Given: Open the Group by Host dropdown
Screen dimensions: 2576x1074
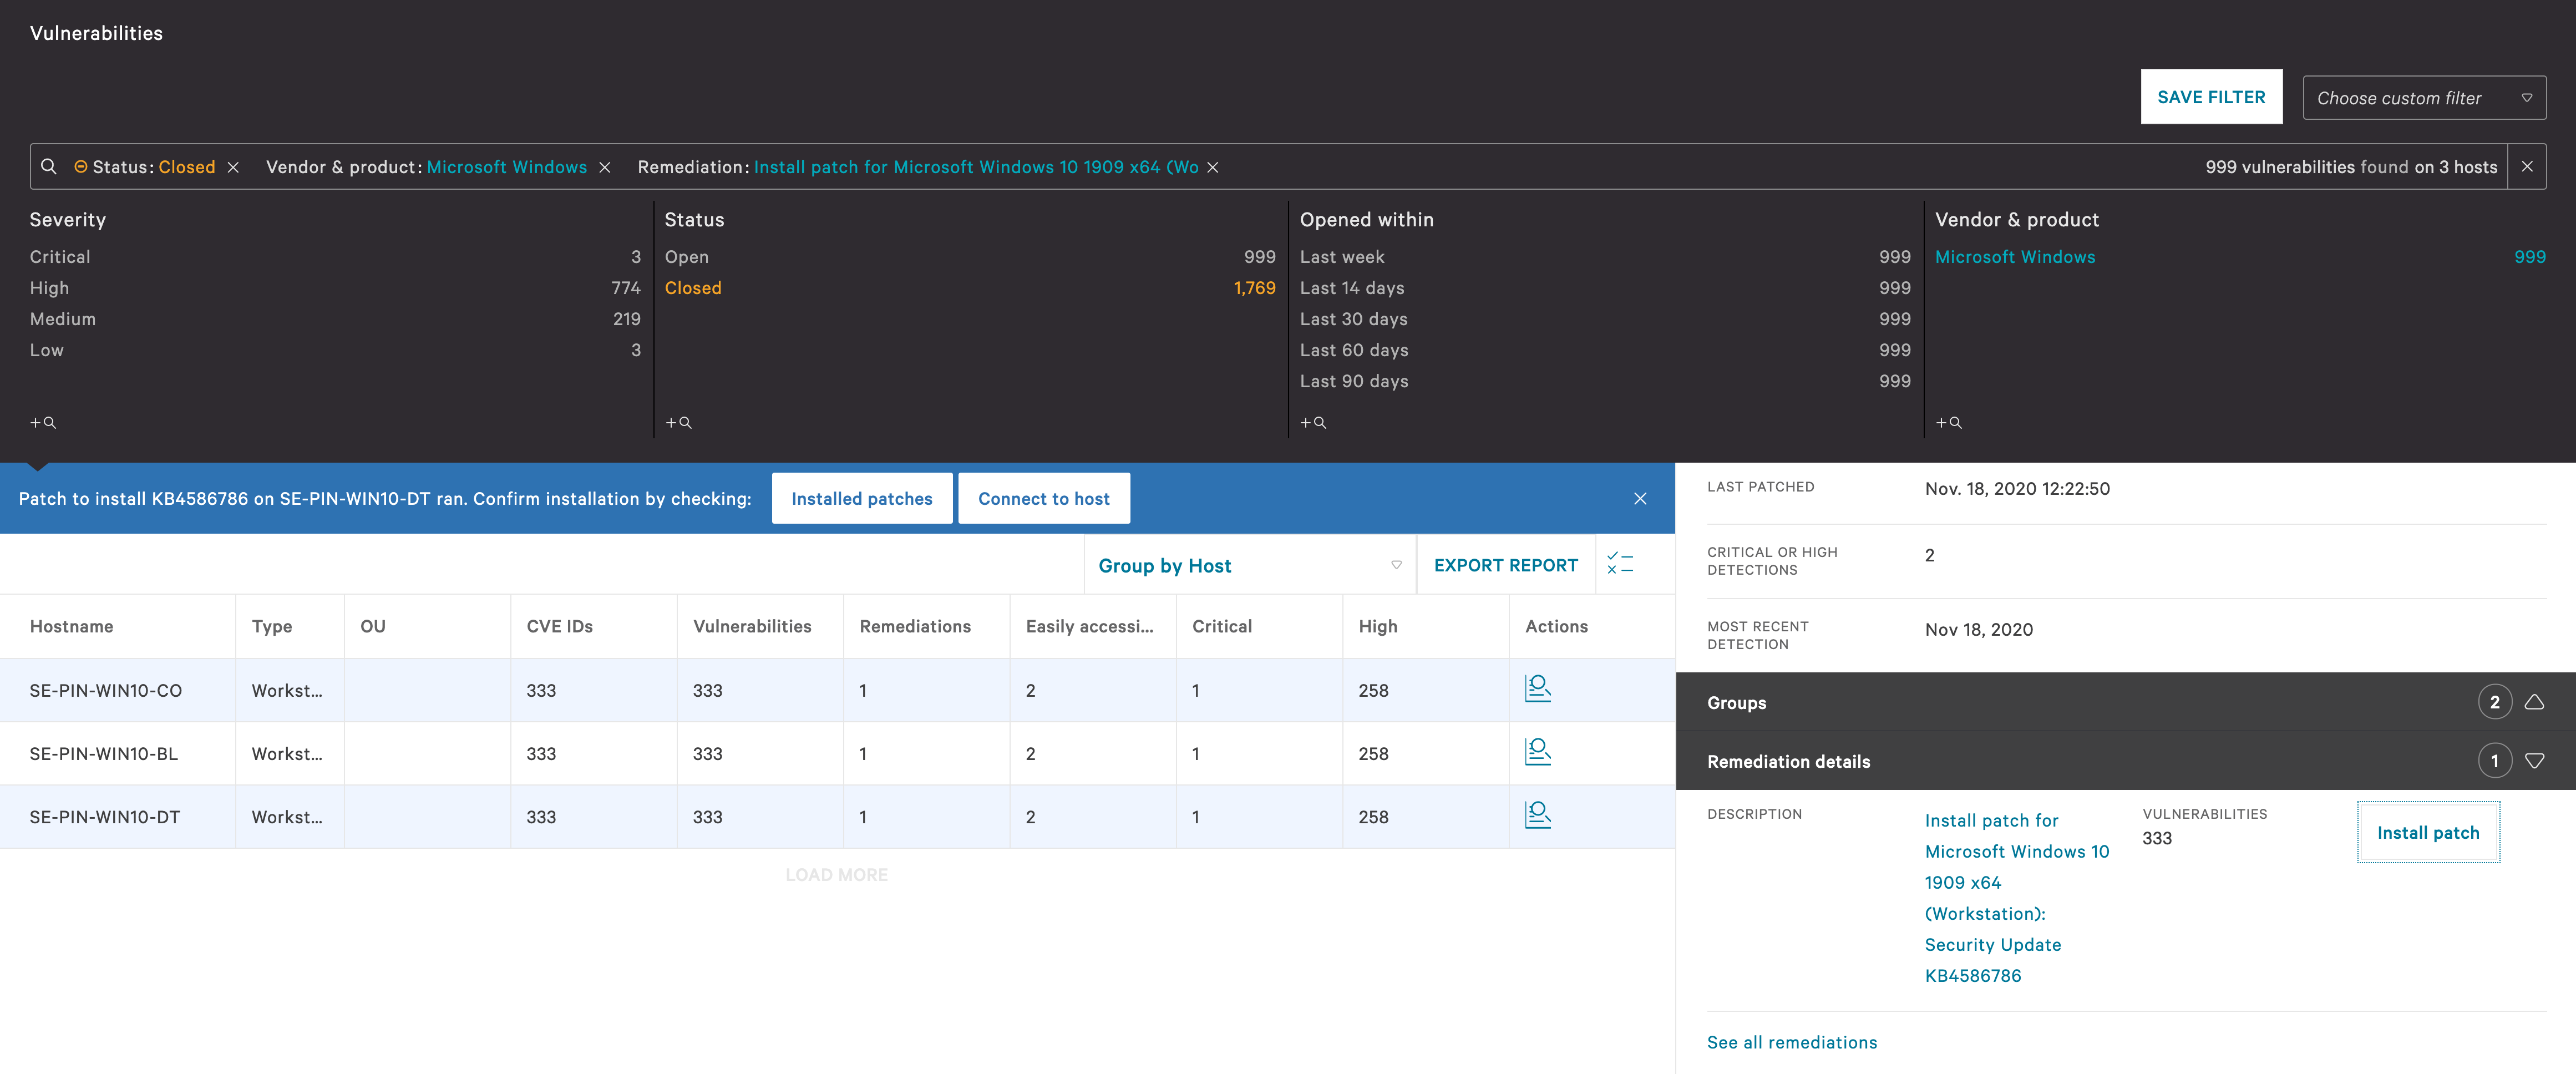Looking at the screenshot, I should 1250,565.
